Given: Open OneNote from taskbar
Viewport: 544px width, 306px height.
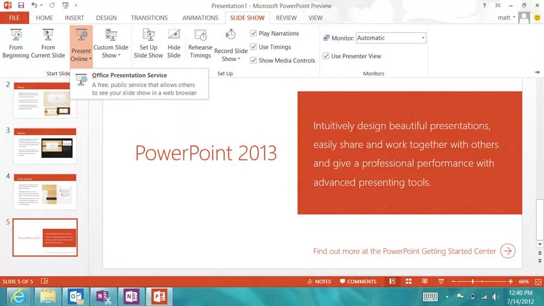Looking at the screenshot, I should point(132,297).
